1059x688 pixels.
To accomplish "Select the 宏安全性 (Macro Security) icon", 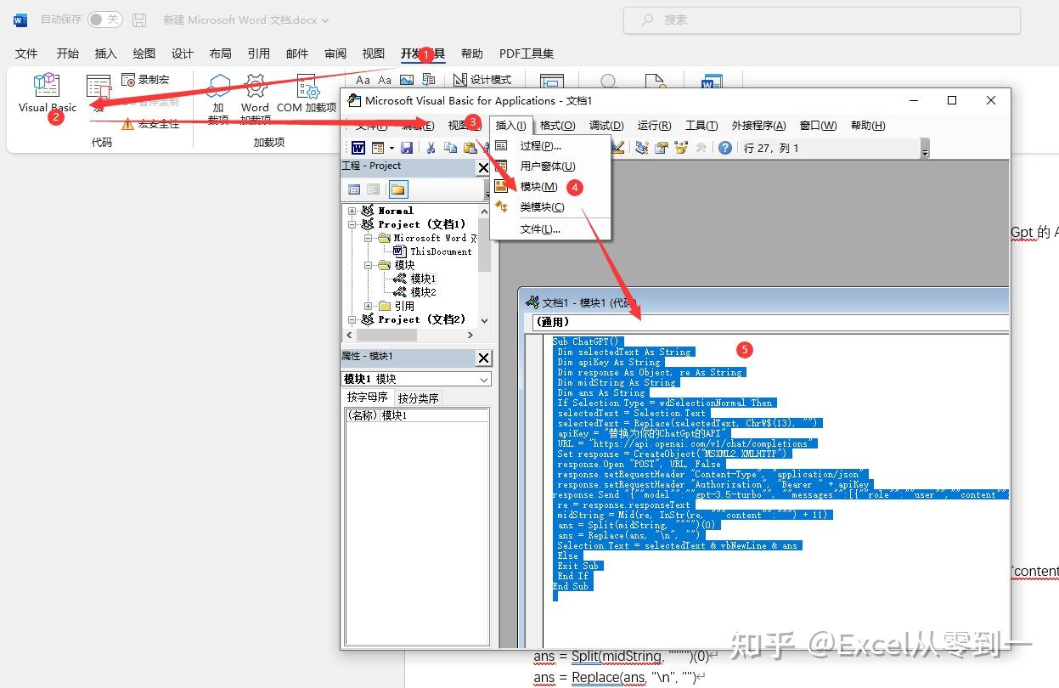I will point(127,125).
